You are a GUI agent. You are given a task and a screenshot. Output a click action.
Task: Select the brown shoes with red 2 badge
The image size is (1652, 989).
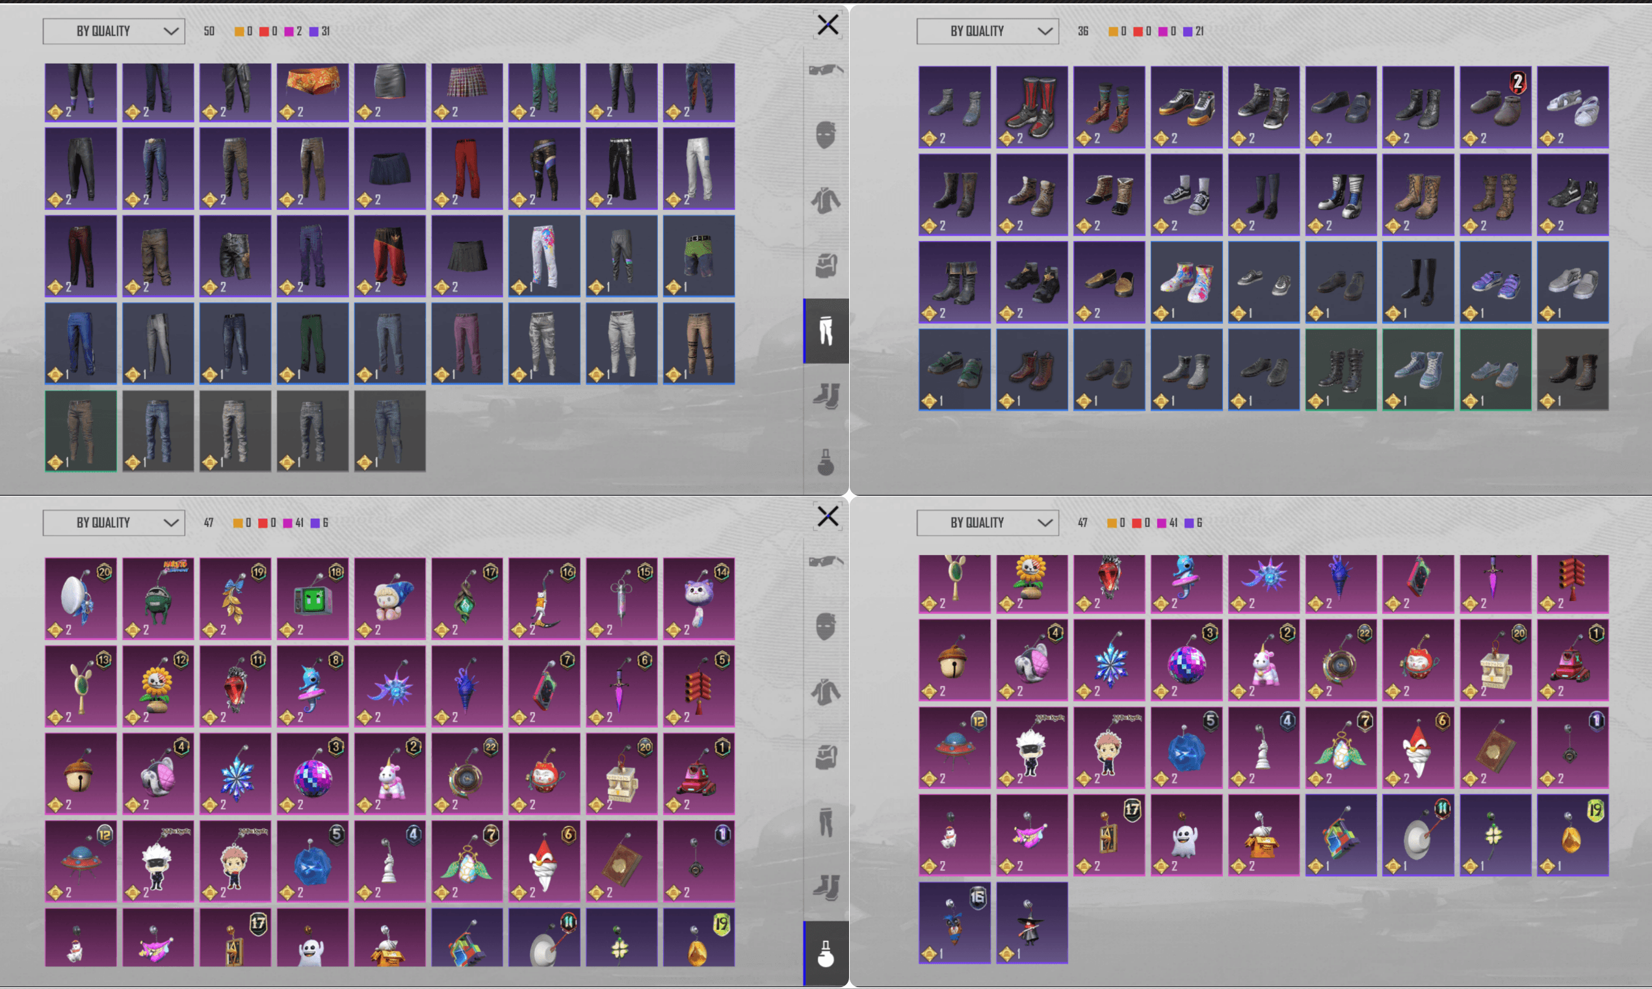point(1495,107)
